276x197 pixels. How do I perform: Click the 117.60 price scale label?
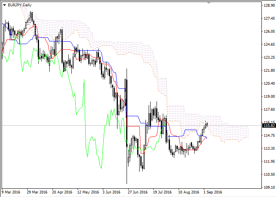[269, 110]
